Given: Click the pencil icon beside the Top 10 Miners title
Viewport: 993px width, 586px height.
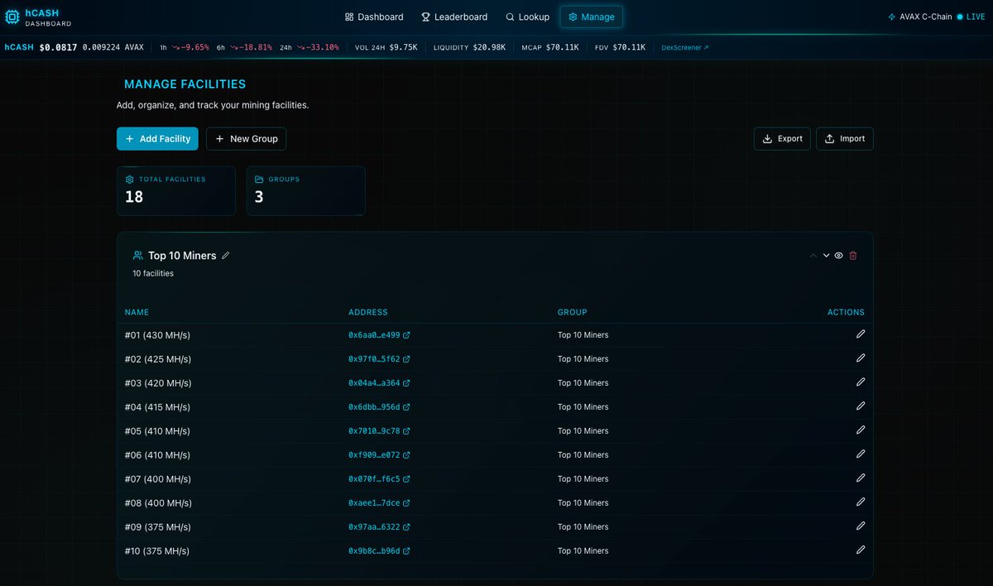Looking at the screenshot, I should pos(224,256).
